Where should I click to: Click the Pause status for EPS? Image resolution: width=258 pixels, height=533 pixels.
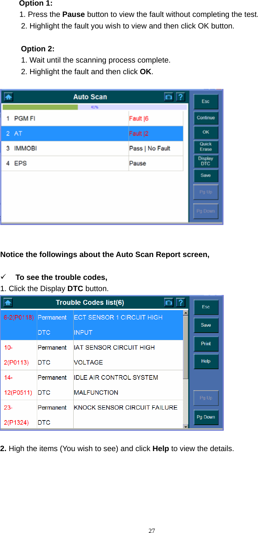[137, 163]
